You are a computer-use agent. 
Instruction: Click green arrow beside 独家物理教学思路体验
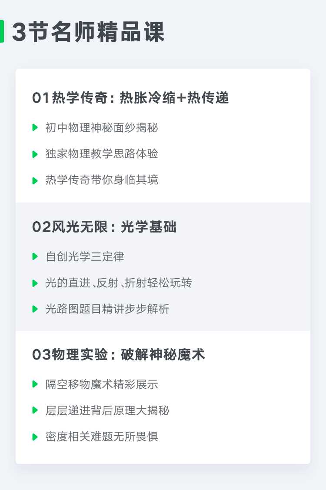click(x=35, y=154)
